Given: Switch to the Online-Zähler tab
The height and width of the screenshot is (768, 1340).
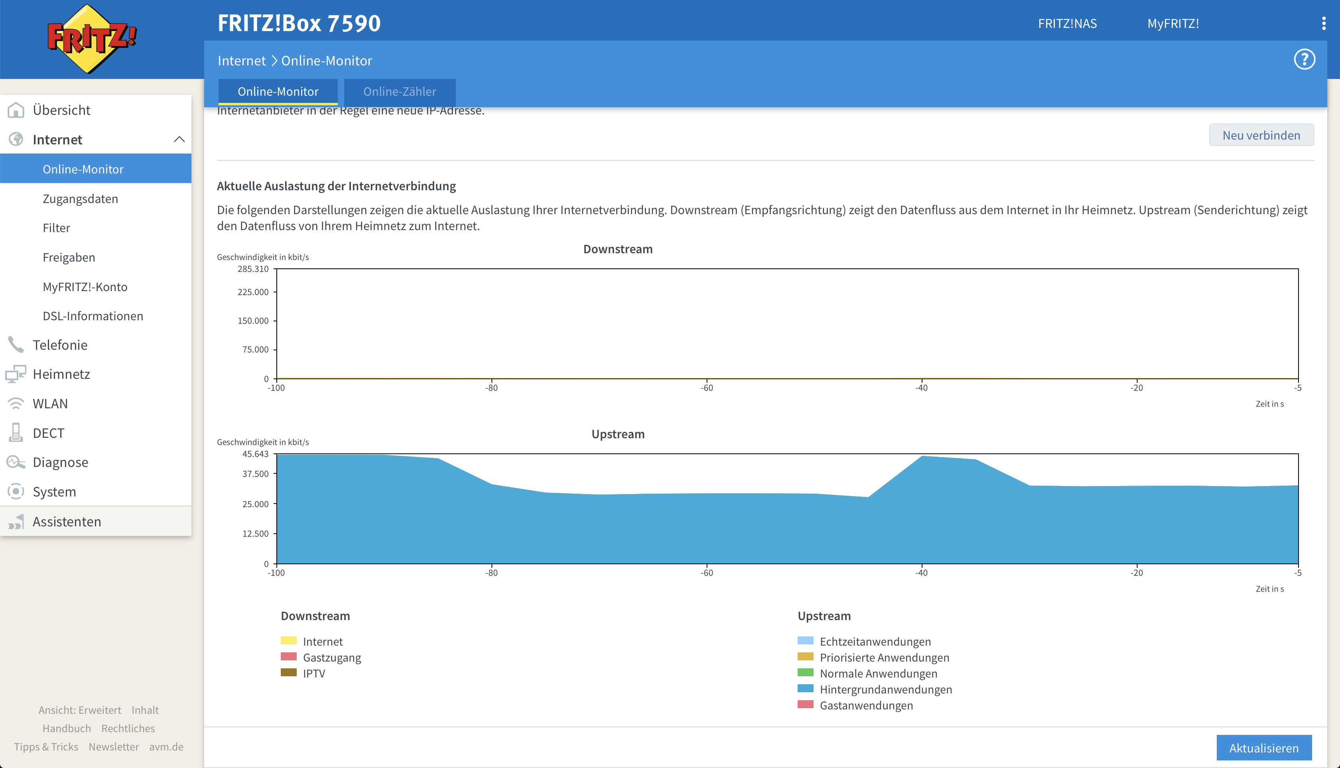Looking at the screenshot, I should tap(400, 92).
